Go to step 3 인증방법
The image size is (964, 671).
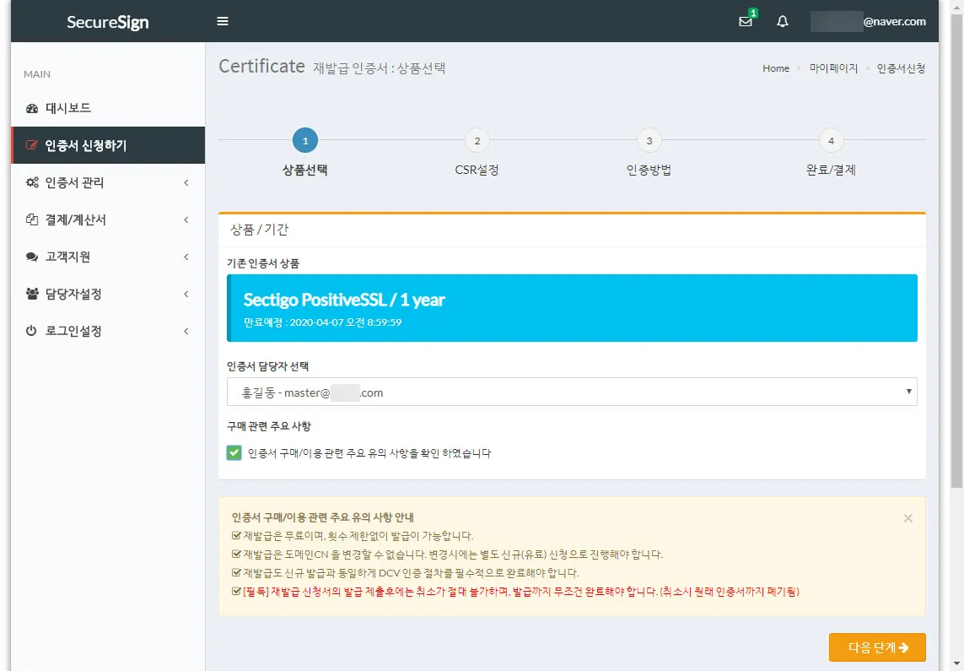[x=649, y=141]
